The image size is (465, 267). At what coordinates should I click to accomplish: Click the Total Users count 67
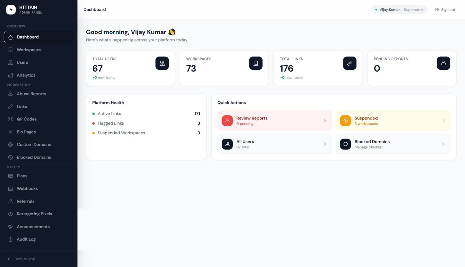(98, 68)
